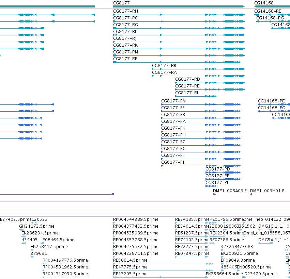Open protein CG8177-PE
Screen dimensions: 290x279
[217, 176]
